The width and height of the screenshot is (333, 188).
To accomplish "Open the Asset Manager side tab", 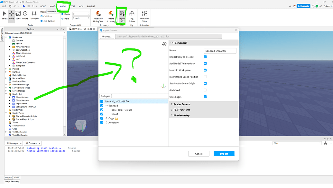I will coord(2,34).
